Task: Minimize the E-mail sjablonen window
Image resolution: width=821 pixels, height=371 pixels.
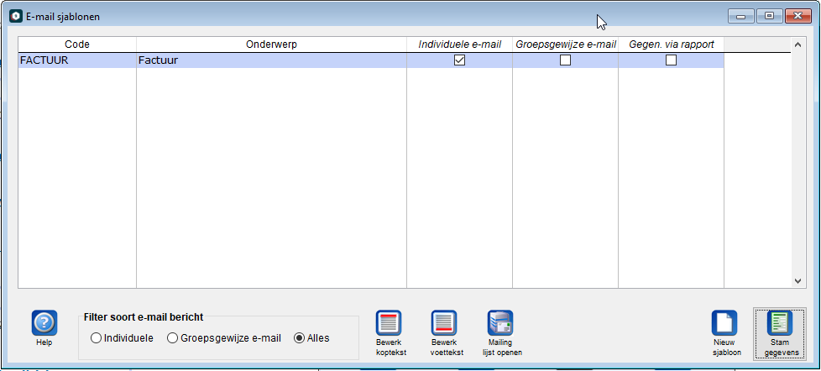Action: [740, 16]
